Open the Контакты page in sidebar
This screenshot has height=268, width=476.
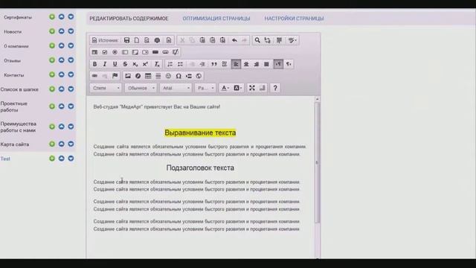(14, 75)
